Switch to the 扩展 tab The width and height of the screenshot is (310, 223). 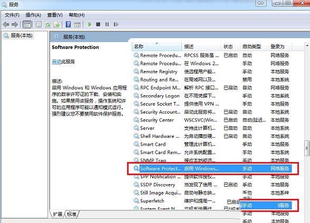(57, 214)
